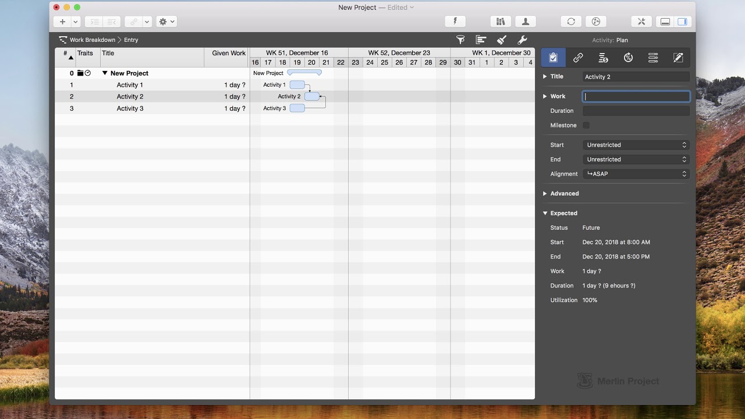
Task: Select the Activity 2 row title
Action: tap(130, 97)
